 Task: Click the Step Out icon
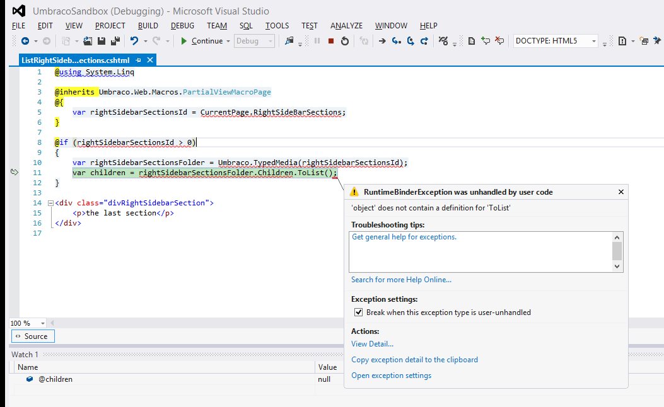click(424, 41)
